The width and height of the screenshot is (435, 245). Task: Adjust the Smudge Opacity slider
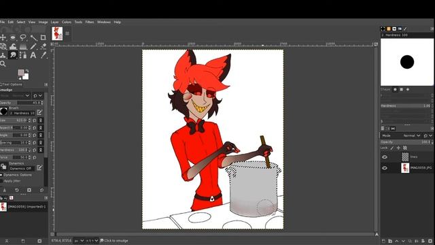tap(21, 103)
